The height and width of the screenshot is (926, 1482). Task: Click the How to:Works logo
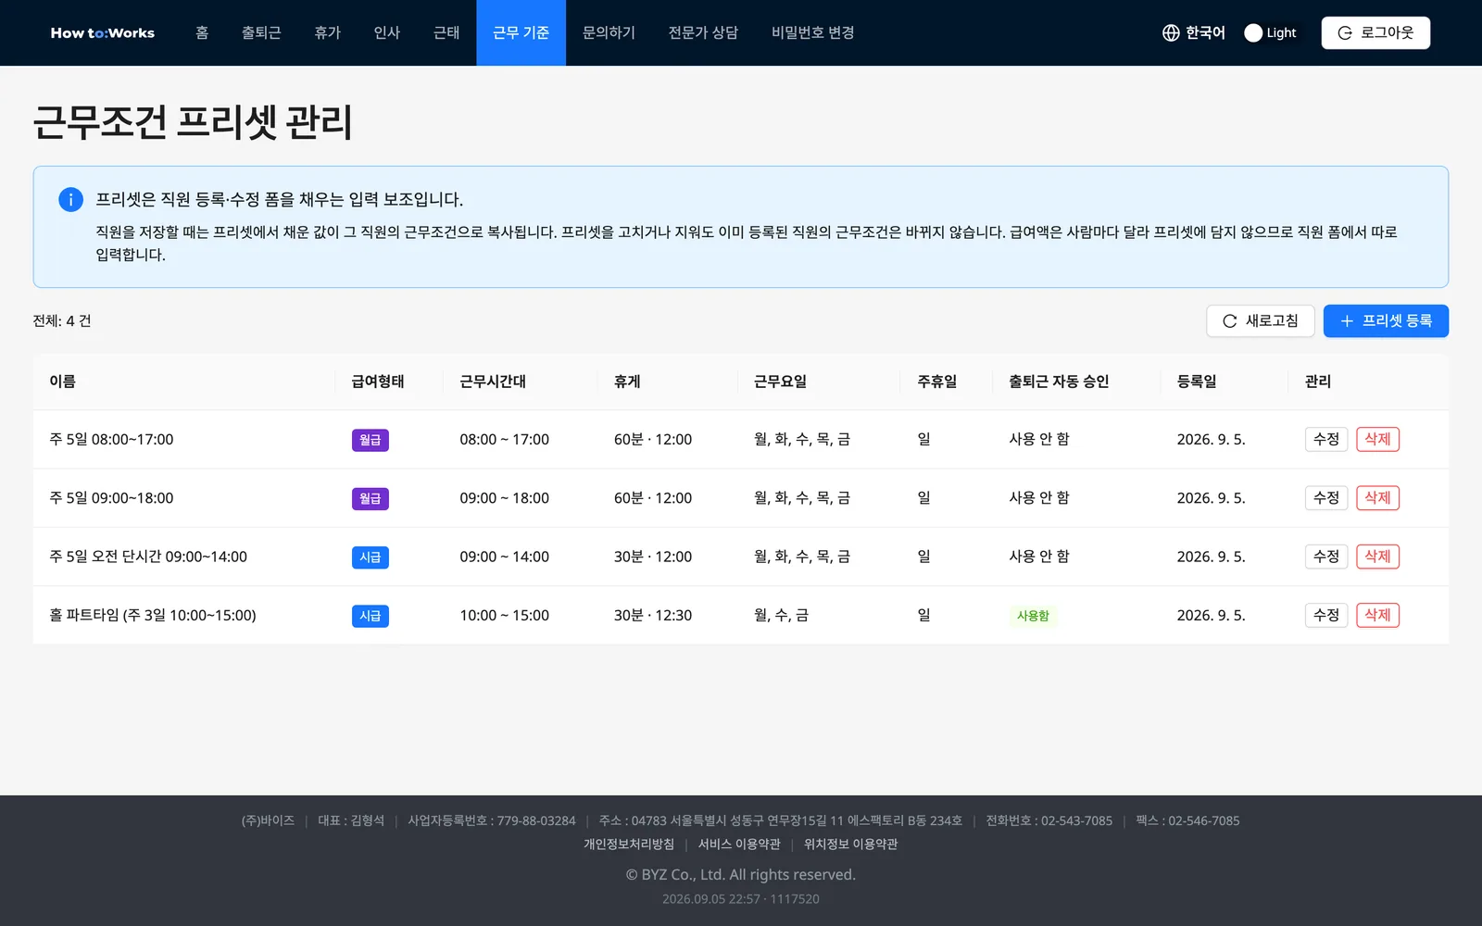(x=103, y=32)
